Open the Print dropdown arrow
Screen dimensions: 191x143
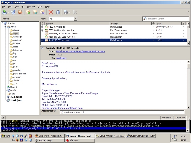coord(70,12)
